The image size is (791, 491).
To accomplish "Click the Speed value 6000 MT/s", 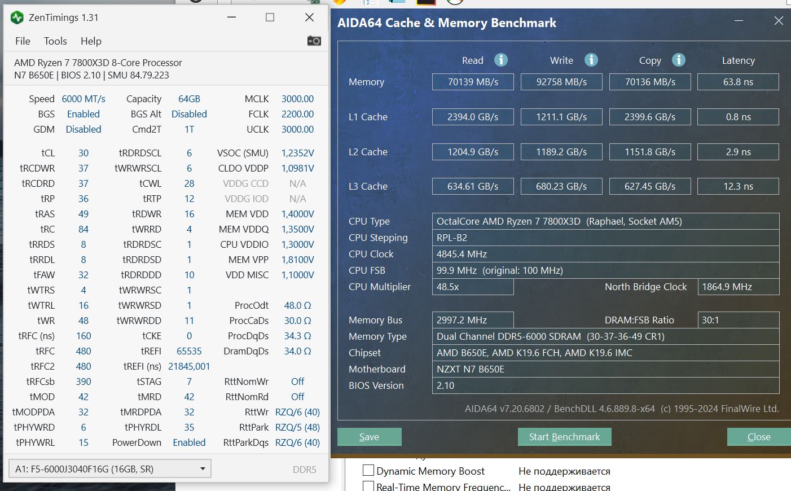I will point(84,99).
